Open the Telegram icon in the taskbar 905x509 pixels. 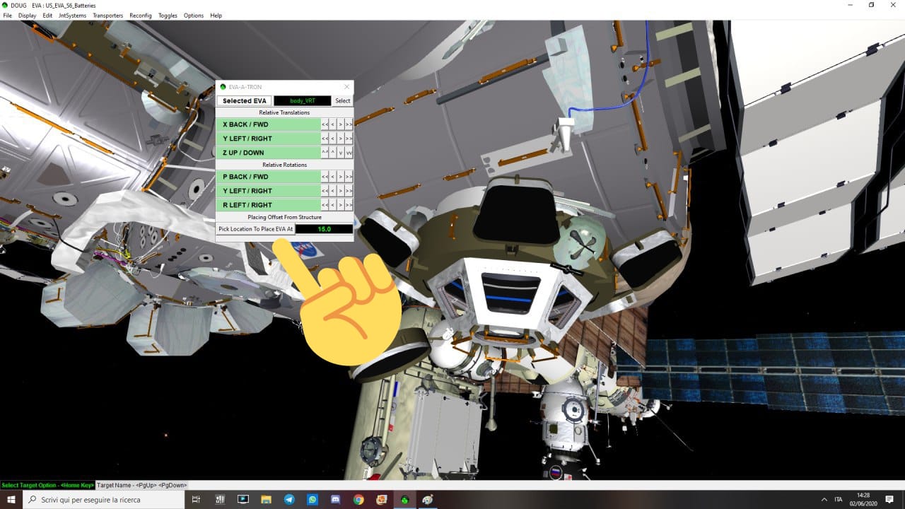pos(289,499)
